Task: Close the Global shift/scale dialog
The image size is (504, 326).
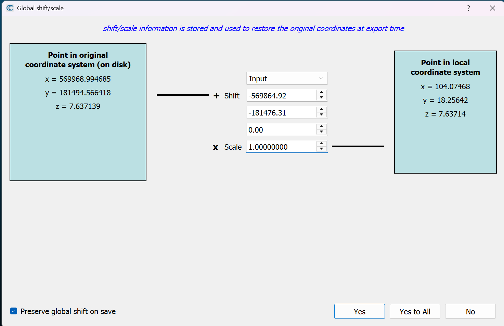Action: (492, 8)
